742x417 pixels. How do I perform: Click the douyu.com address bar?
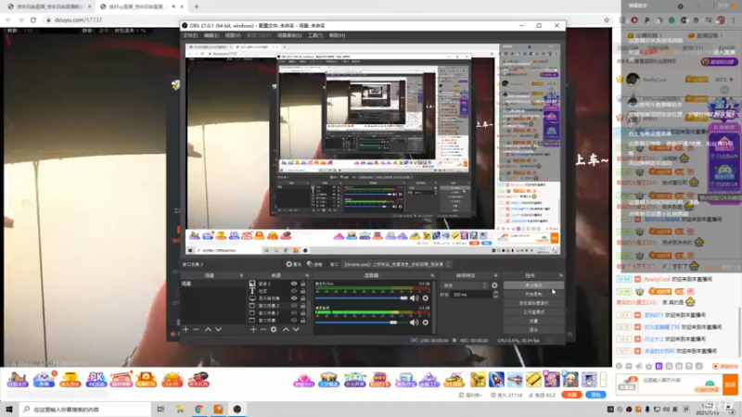pyautogui.click(x=322, y=19)
